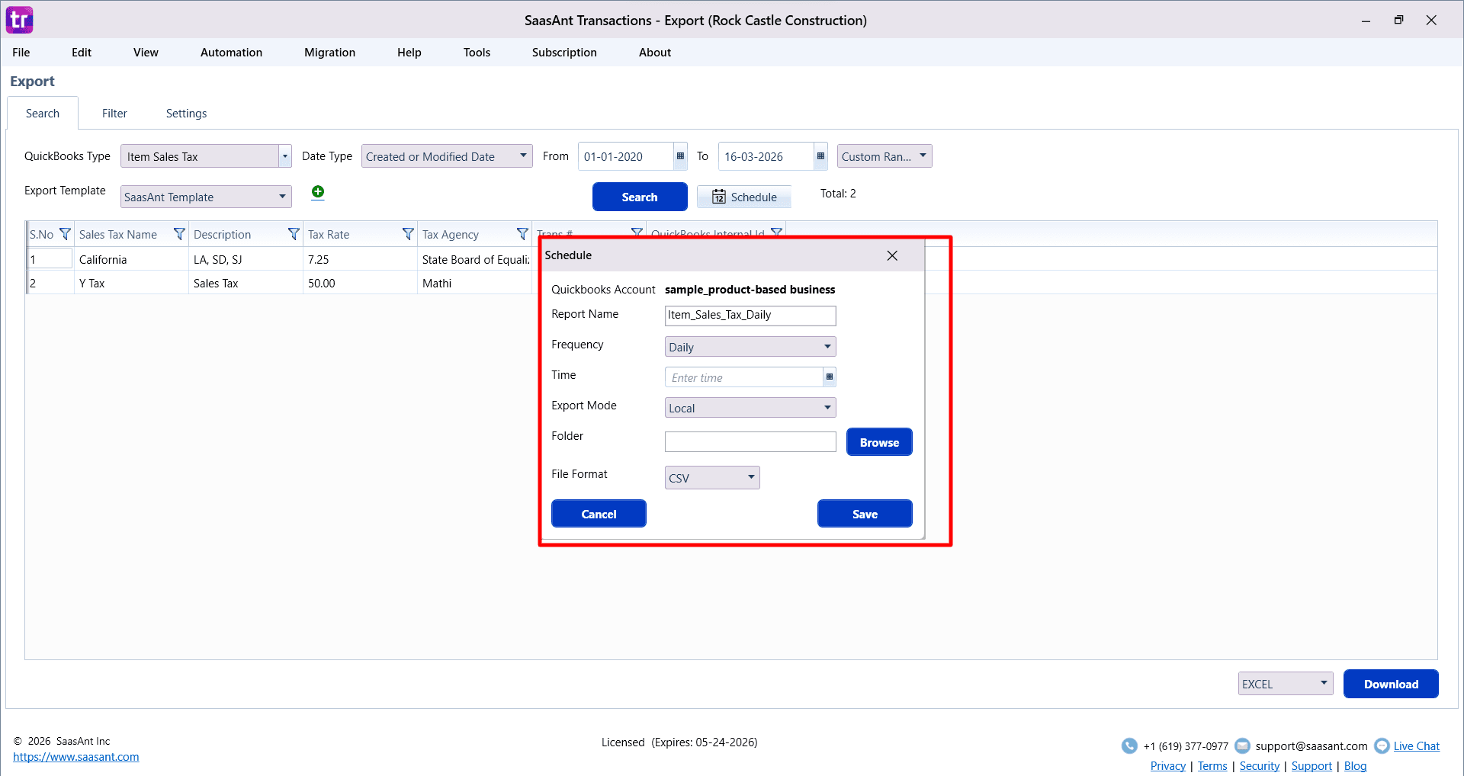Filter the Tax Agency column
1464x776 pixels.
(523, 234)
